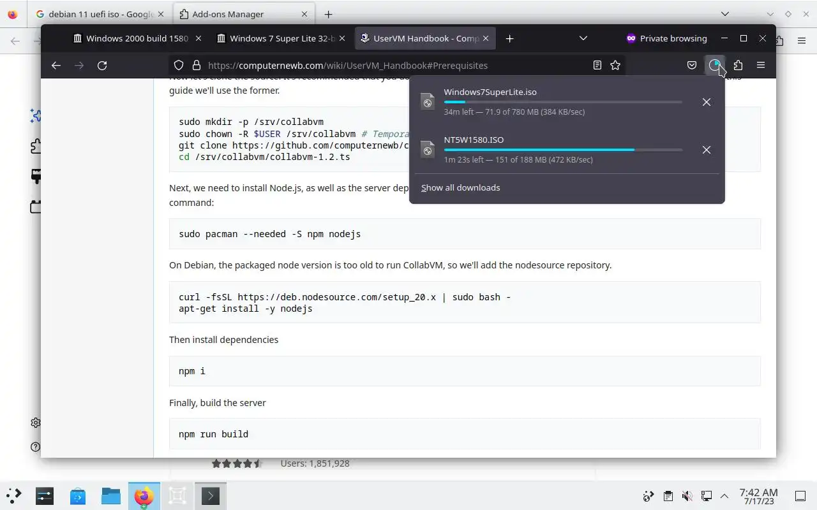The width and height of the screenshot is (817, 510).
Task: Open Add-ons settings gear icon
Action: 36,423
